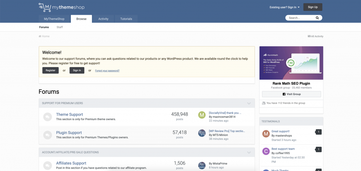
Task: Click the Rank Math SEO Plugin title
Action: click(x=291, y=84)
